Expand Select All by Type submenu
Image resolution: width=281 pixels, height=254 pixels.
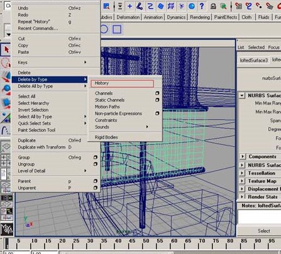pos(85,117)
